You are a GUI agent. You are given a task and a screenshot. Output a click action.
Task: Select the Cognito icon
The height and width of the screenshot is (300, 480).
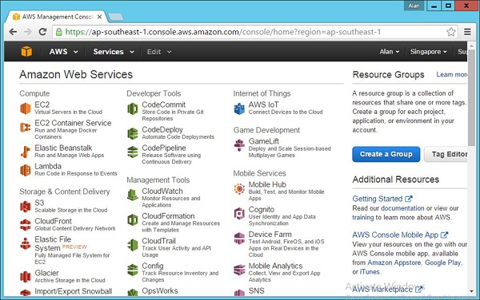(x=239, y=213)
